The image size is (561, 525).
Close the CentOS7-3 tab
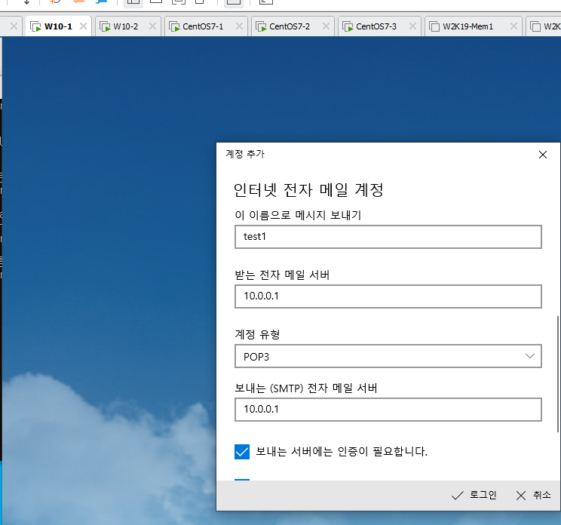[412, 26]
